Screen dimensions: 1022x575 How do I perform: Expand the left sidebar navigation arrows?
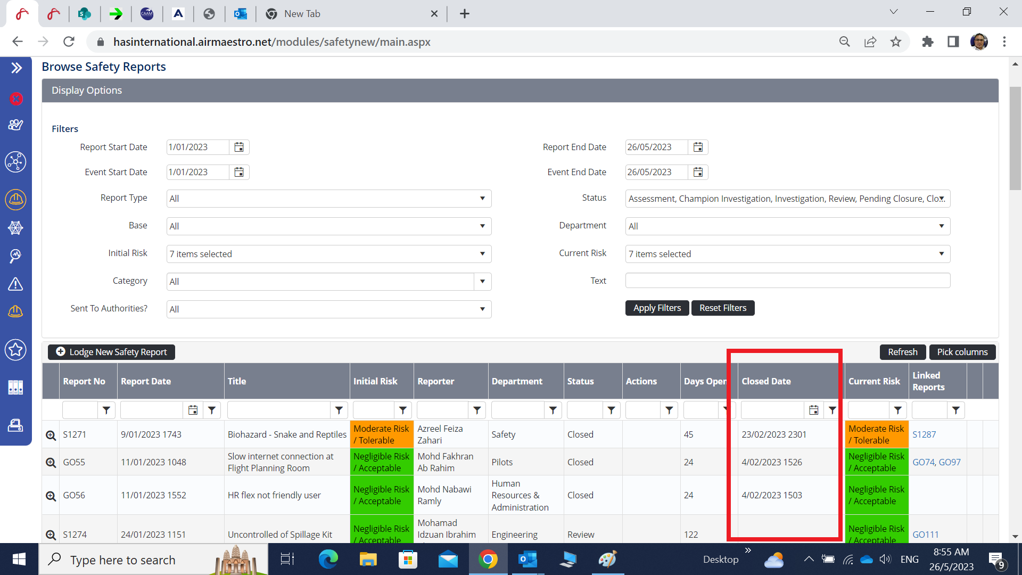[16, 68]
